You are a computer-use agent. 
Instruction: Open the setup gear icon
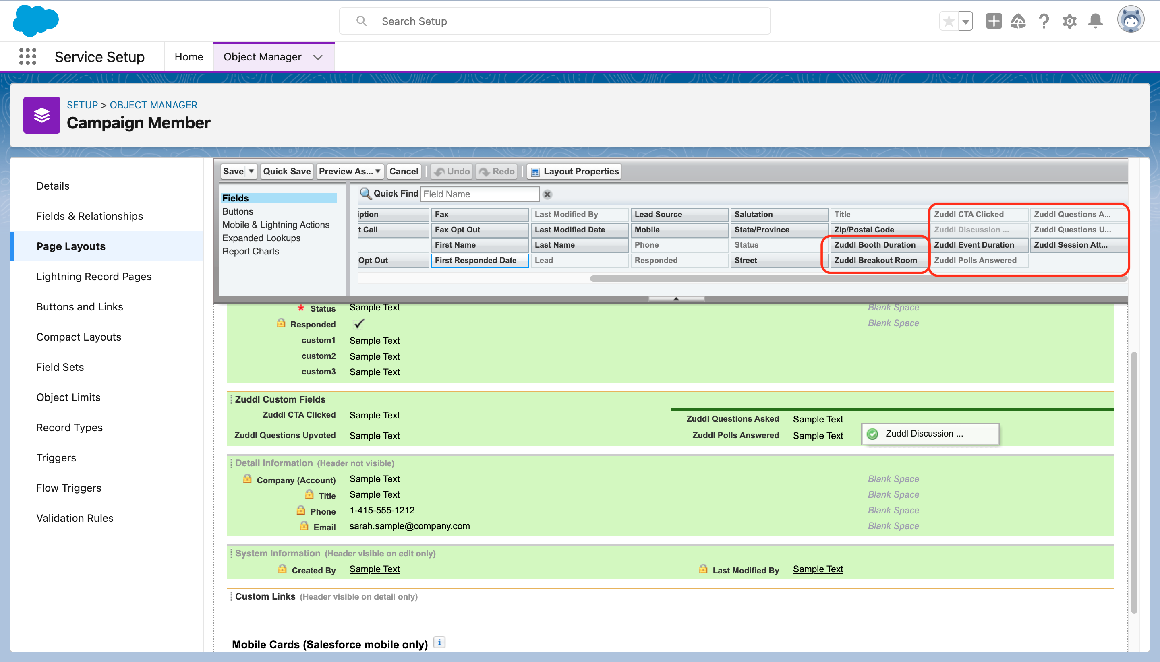[x=1069, y=21]
